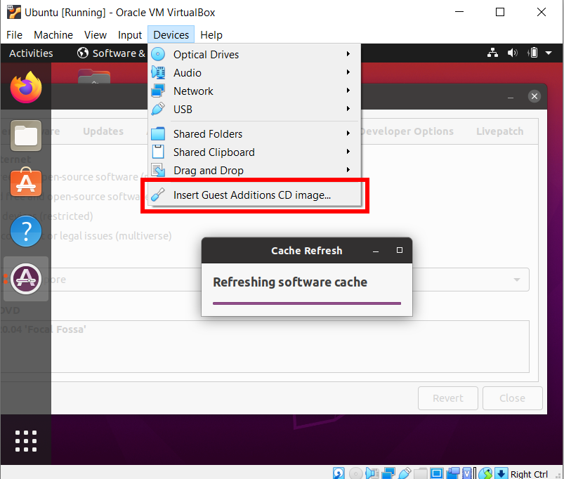Click the Ubuntu network status icon
Viewport: 564px width, 479px height.
[x=492, y=53]
